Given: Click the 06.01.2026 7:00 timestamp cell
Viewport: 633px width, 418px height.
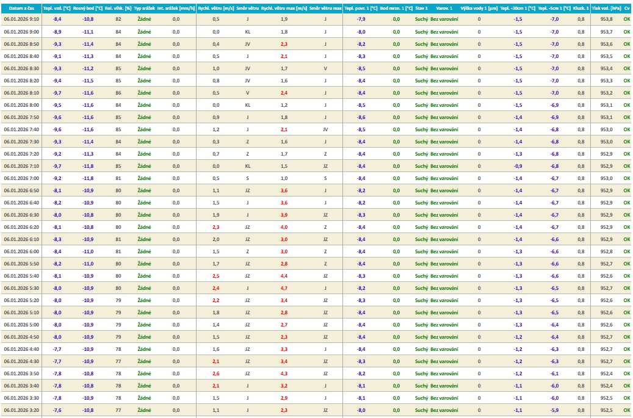Looking at the screenshot, I should click(21, 178).
